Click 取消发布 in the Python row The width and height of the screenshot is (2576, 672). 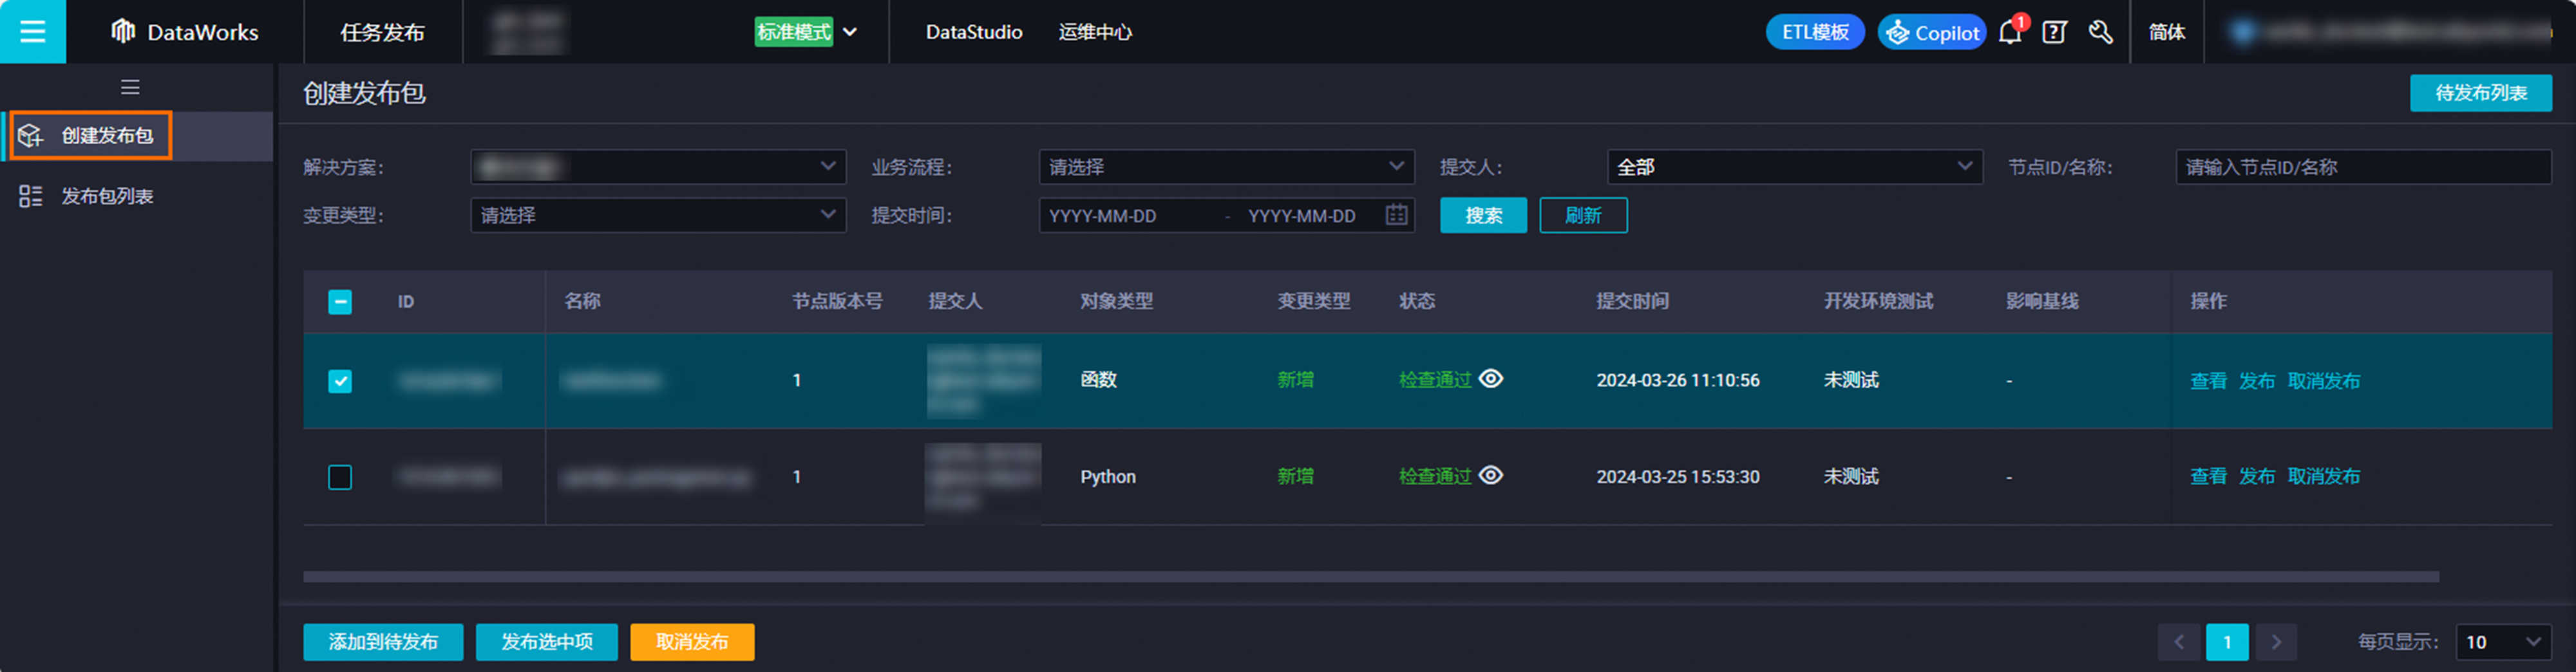tap(2323, 477)
